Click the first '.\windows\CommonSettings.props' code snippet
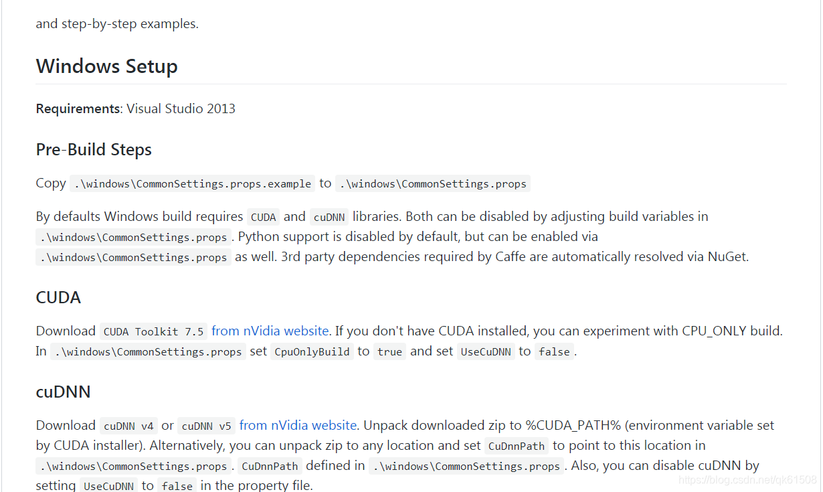823x492 pixels. point(433,183)
